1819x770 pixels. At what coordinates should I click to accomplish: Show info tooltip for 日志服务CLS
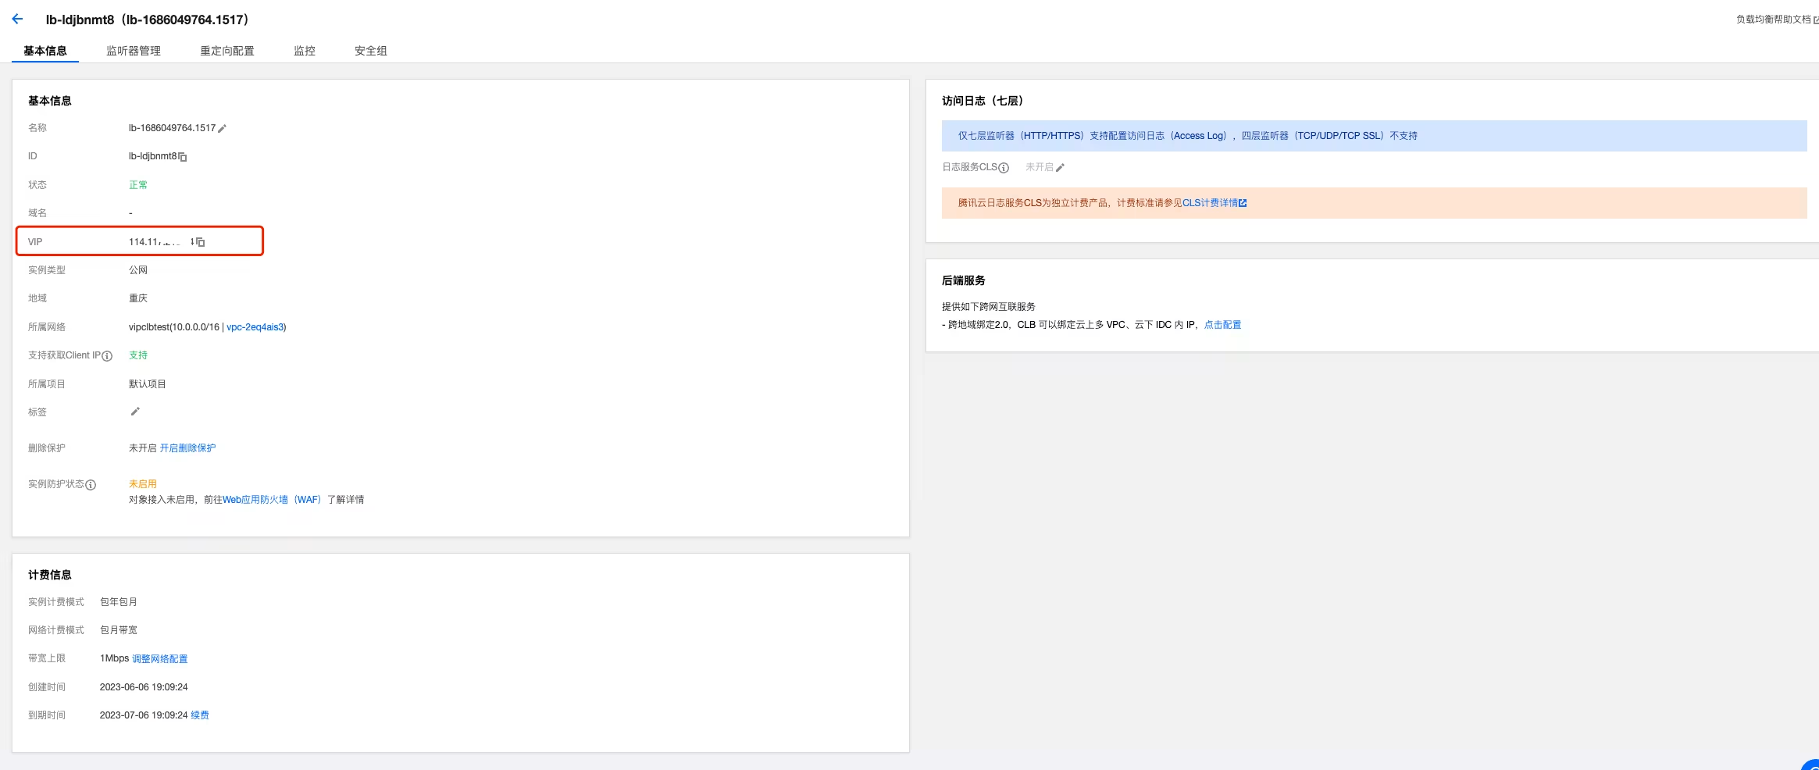[1004, 168]
